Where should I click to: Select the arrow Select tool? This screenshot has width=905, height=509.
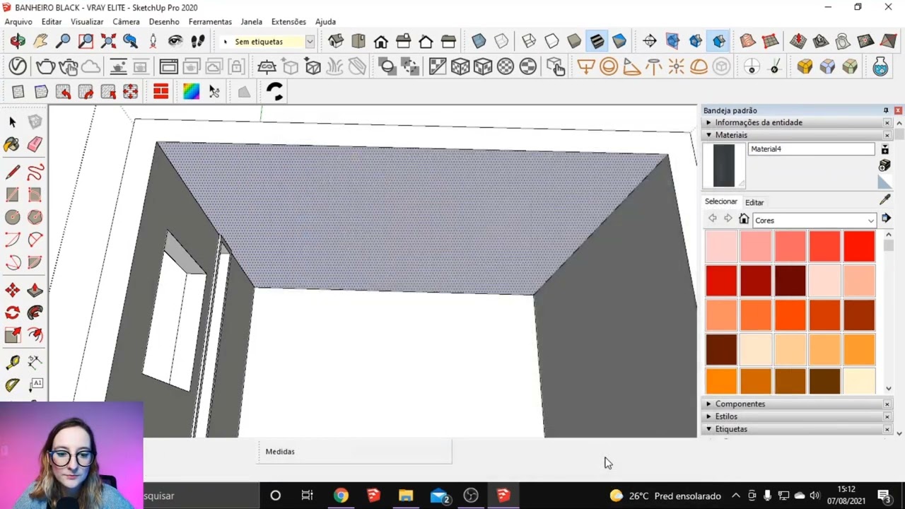click(12, 122)
